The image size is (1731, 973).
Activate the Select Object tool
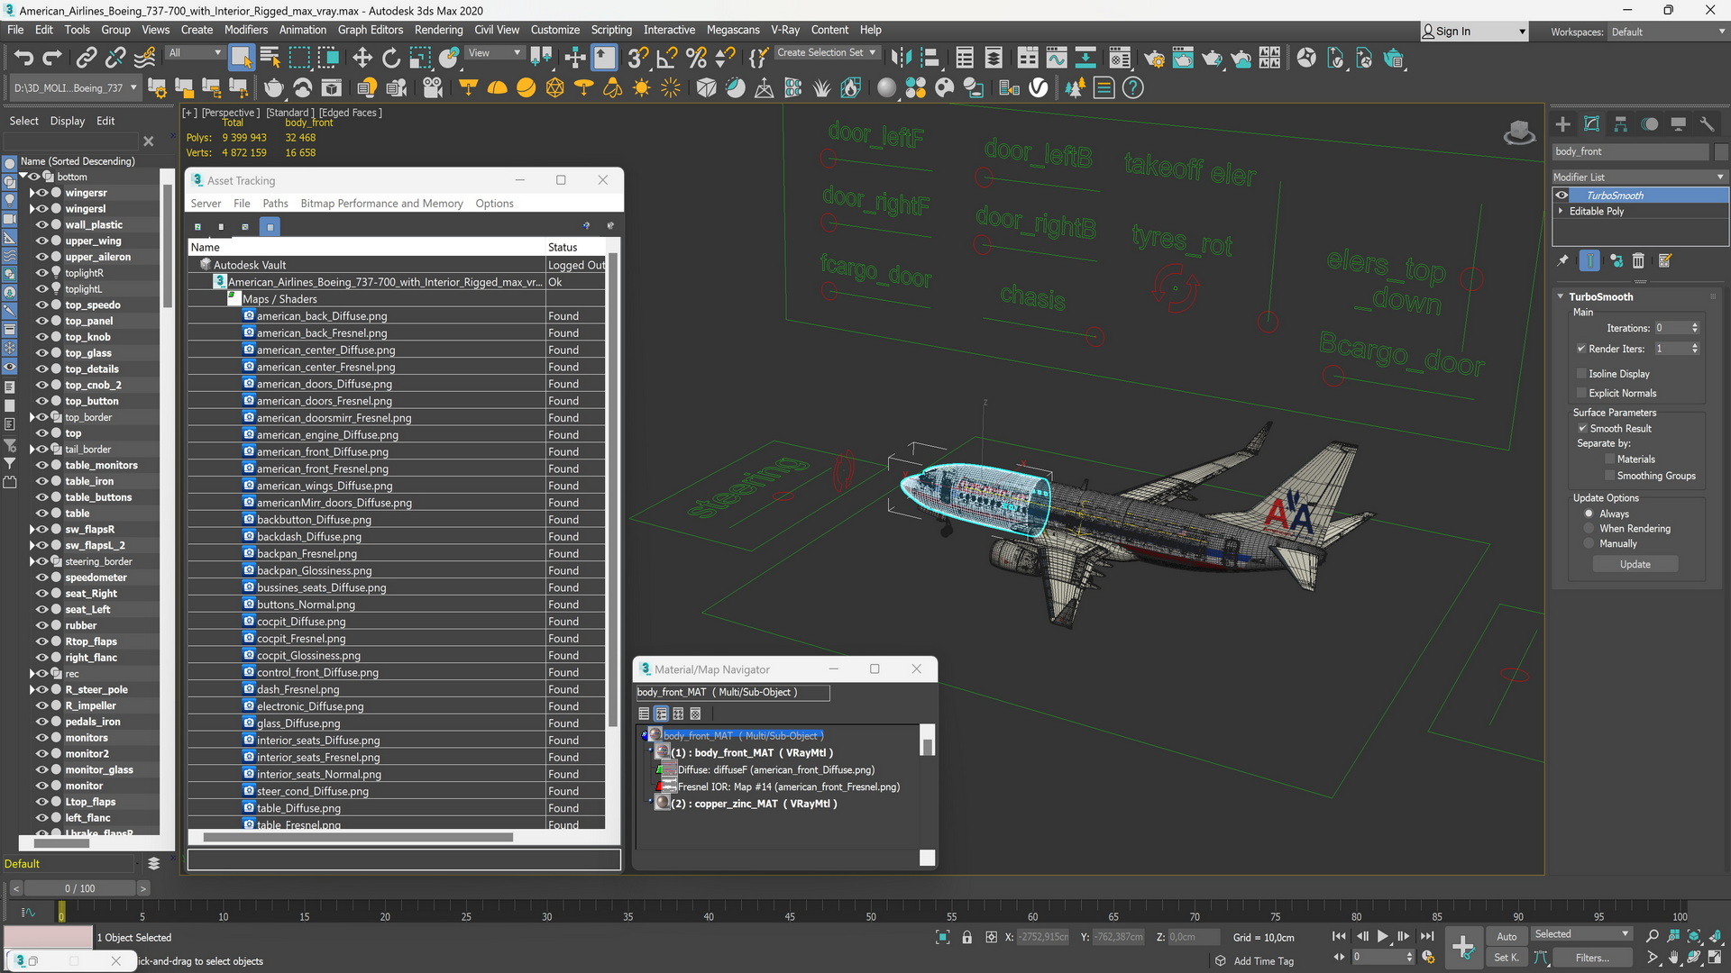(241, 59)
